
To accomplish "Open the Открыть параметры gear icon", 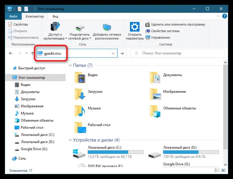I will click(x=135, y=27).
